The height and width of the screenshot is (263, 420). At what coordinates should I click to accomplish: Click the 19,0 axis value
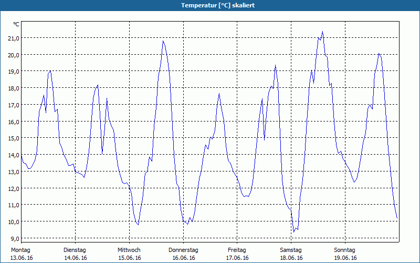point(14,72)
